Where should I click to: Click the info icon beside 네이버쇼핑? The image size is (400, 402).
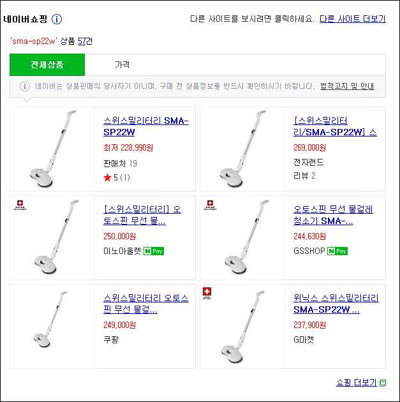click(57, 19)
